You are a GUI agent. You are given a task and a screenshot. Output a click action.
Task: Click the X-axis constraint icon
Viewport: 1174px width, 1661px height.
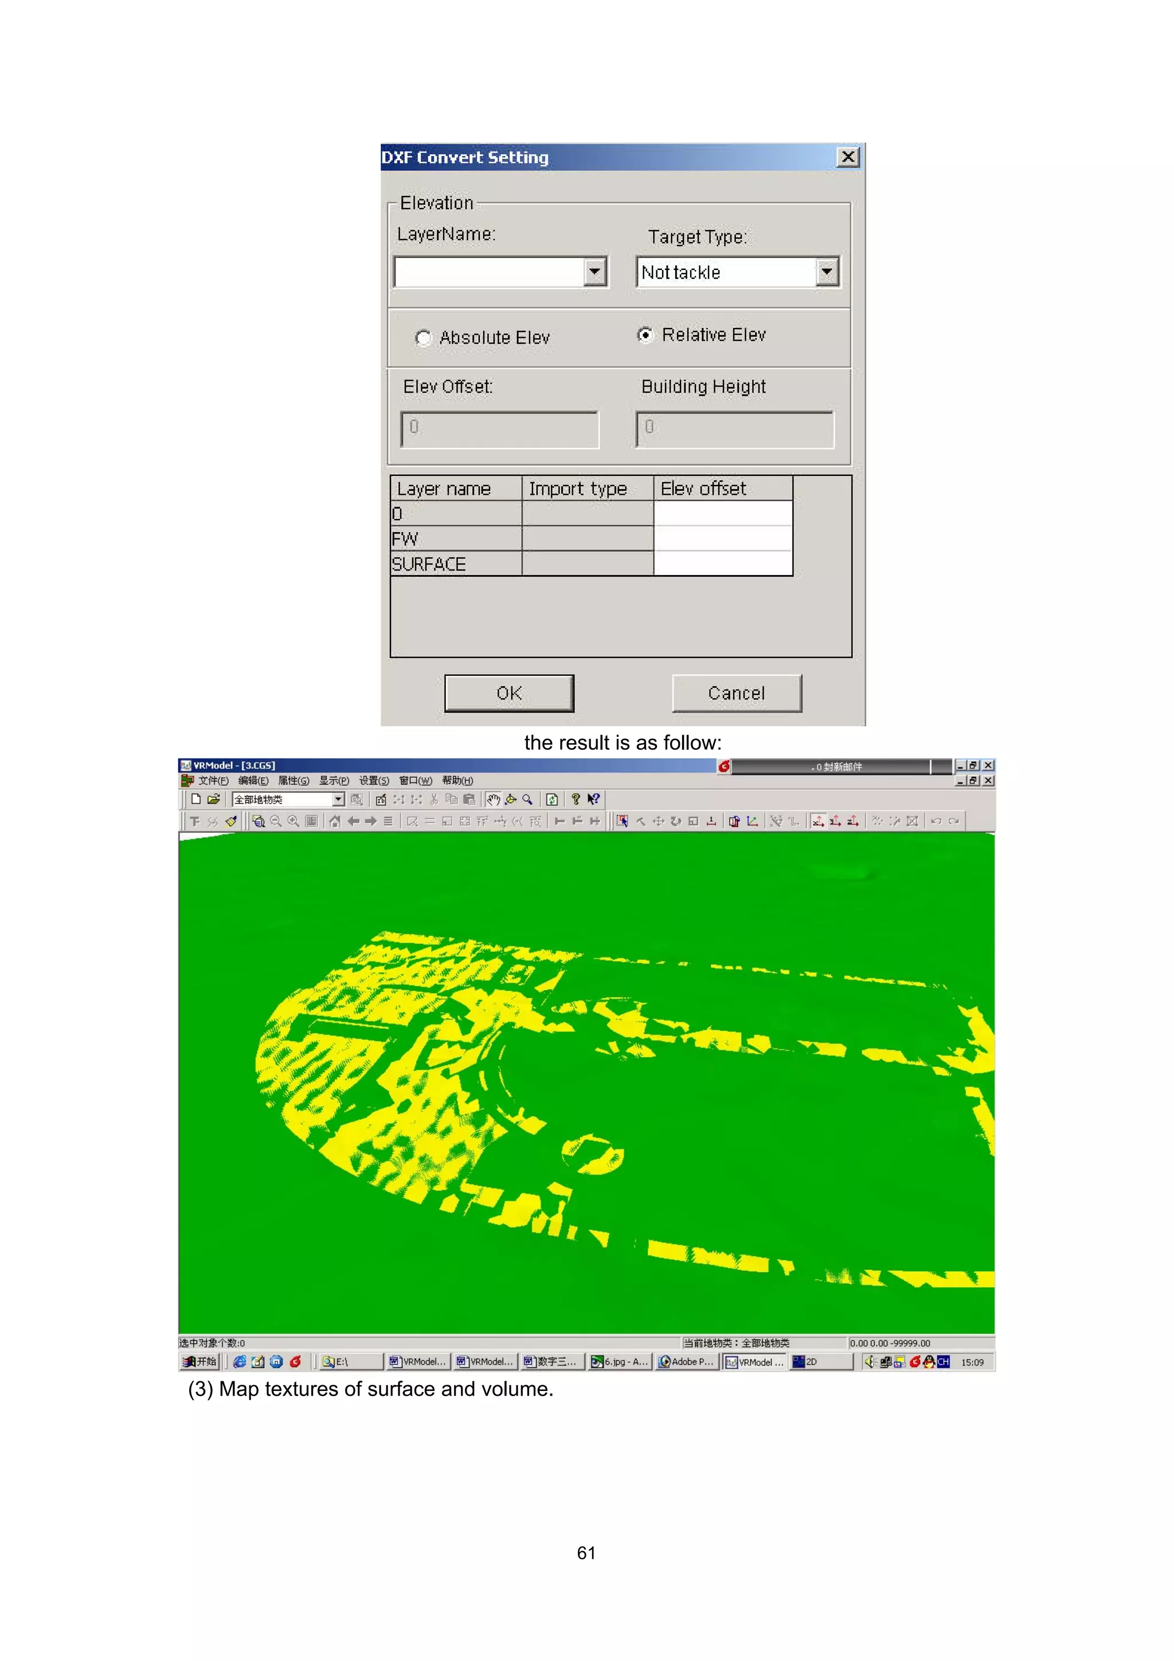(x=817, y=821)
